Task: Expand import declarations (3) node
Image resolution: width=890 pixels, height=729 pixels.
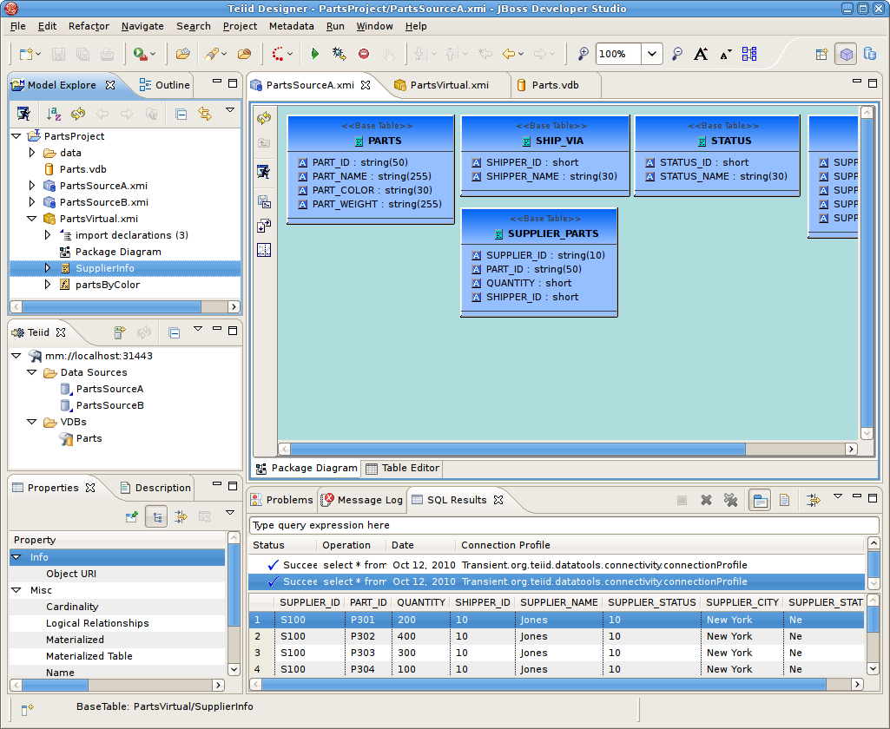Action: pyautogui.click(x=48, y=235)
